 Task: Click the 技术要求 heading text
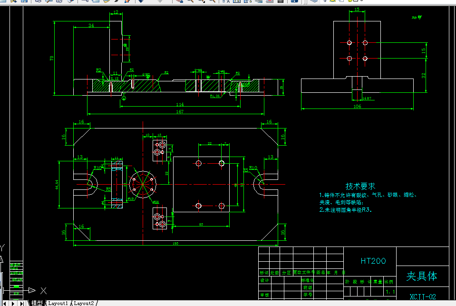pos(360,186)
